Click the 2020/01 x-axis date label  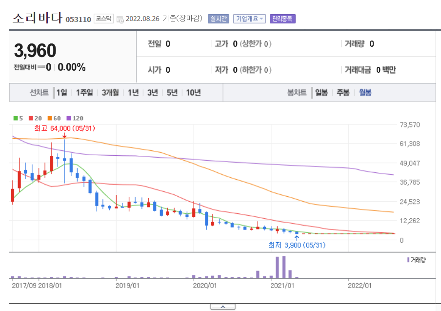pos(205,286)
